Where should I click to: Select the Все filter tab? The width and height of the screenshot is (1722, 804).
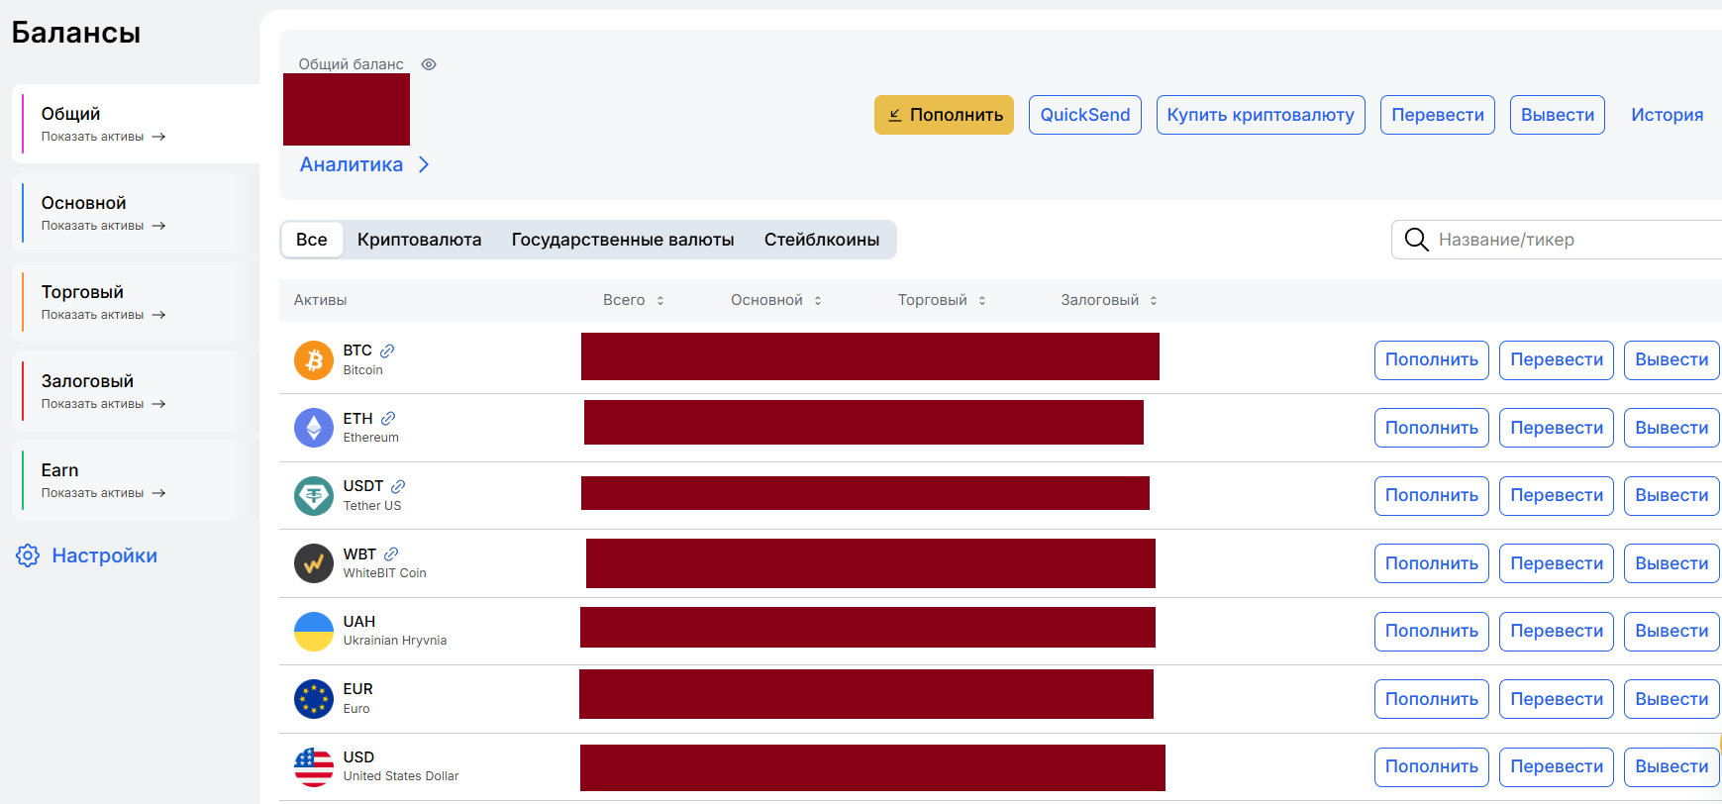tap(312, 240)
